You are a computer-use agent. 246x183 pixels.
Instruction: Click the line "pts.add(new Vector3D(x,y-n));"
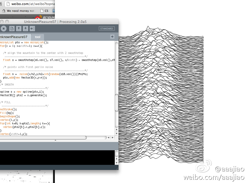coord(25,78)
